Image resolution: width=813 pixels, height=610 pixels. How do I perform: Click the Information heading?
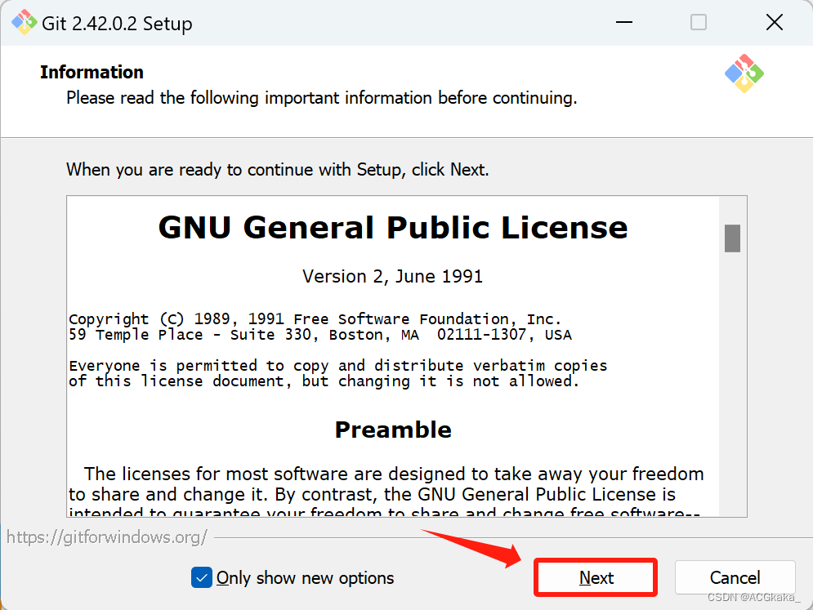pos(92,72)
